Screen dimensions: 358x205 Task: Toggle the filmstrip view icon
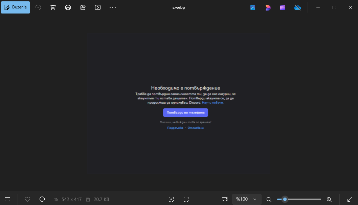(x=7, y=199)
